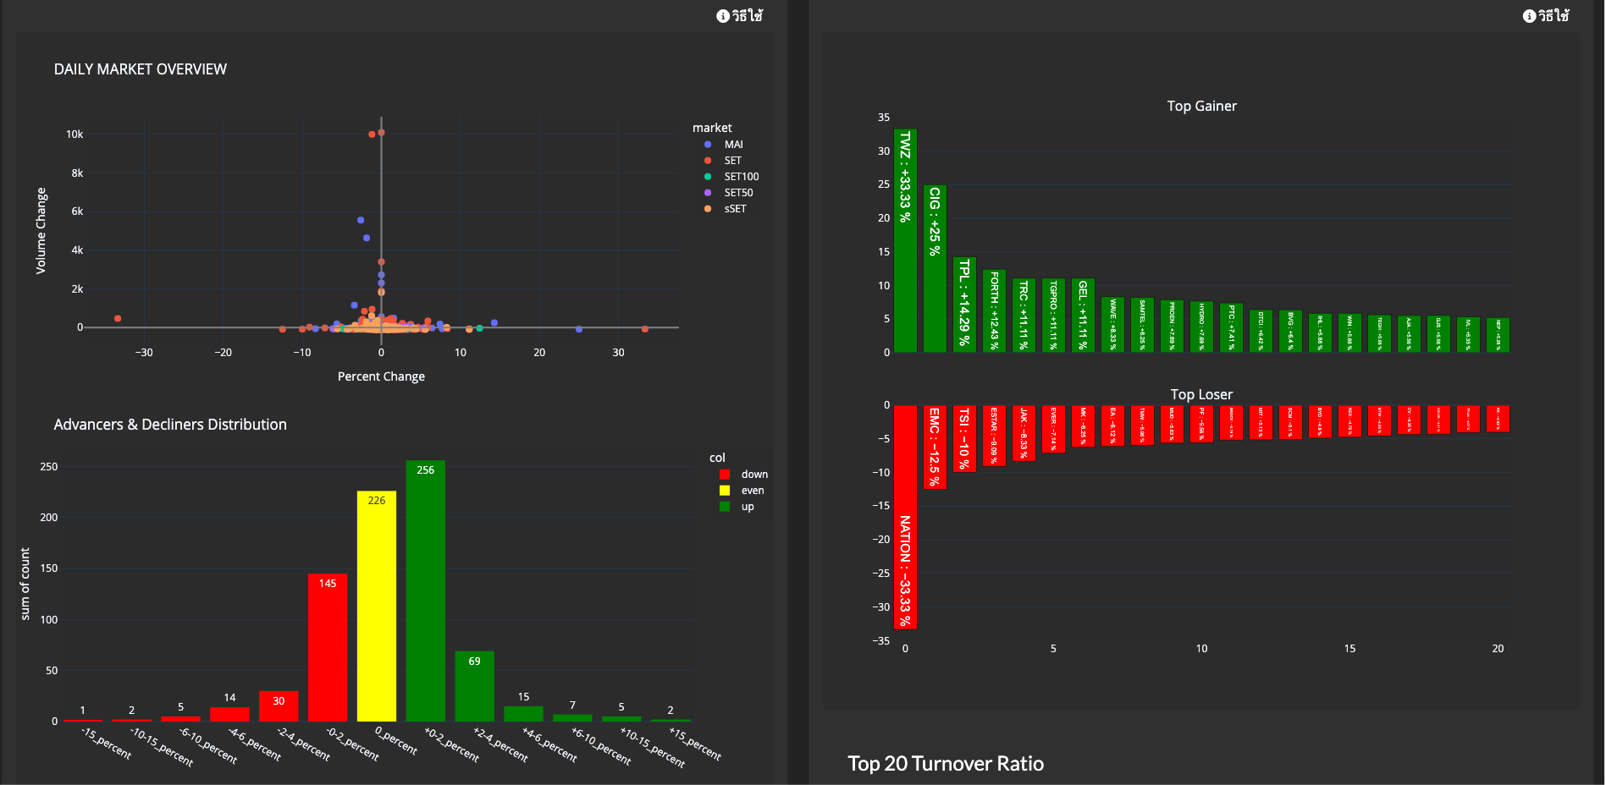1606x785 pixels.
Task: Click the Top 20 Turnover Ratio heading
Action: click(945, 764)
